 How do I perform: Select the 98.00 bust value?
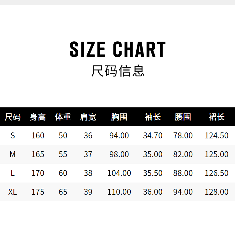tap(119, 154)
